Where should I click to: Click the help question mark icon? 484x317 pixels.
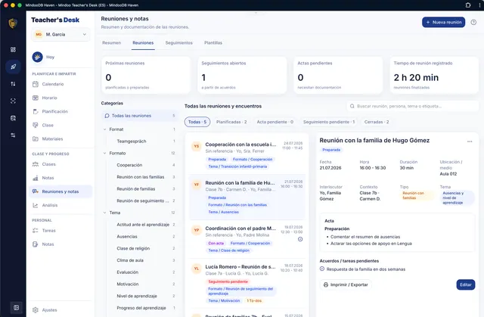[x=473, y=22]
